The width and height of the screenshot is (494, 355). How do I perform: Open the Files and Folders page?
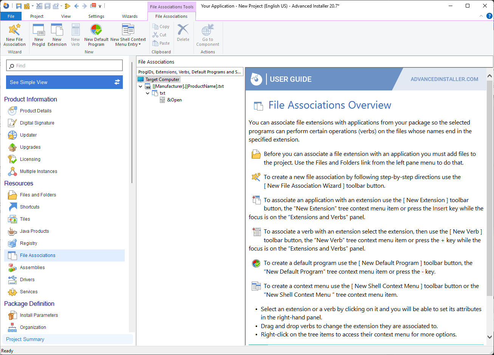(38, 195)
